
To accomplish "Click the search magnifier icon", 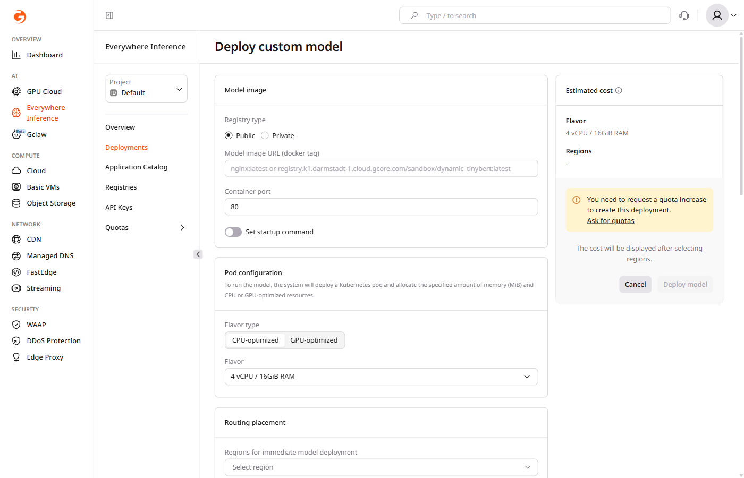I will point(414,15).
